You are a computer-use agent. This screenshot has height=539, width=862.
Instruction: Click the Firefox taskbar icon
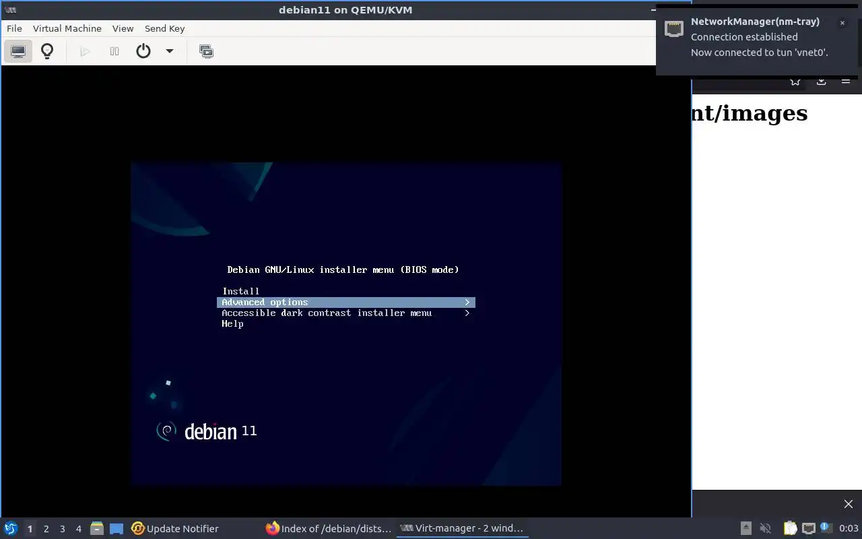pos(273,529)
